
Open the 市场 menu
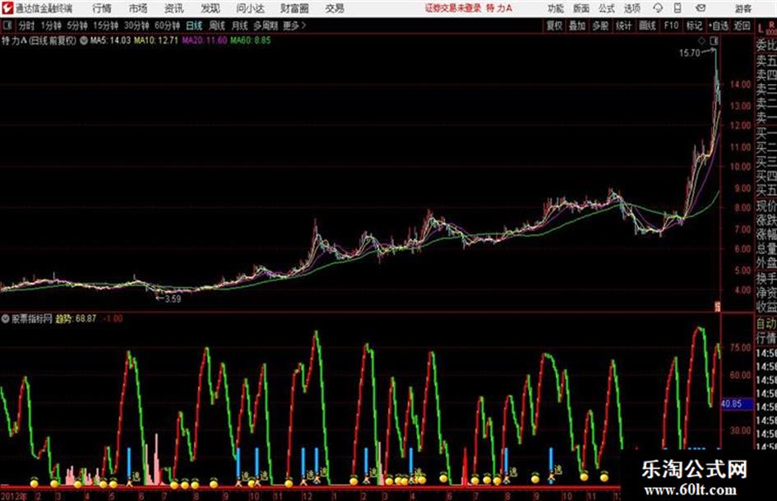(138, 8)
